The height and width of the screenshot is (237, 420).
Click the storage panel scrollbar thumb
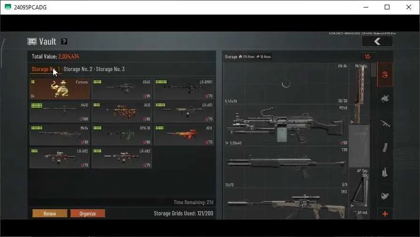click(373, 70)
